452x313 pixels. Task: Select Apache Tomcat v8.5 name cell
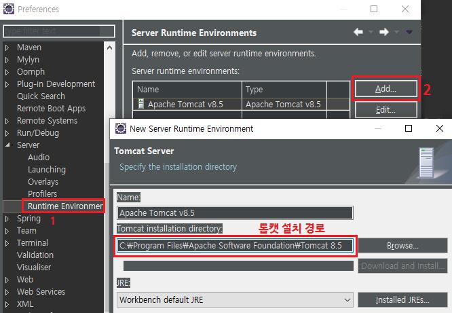187,104
